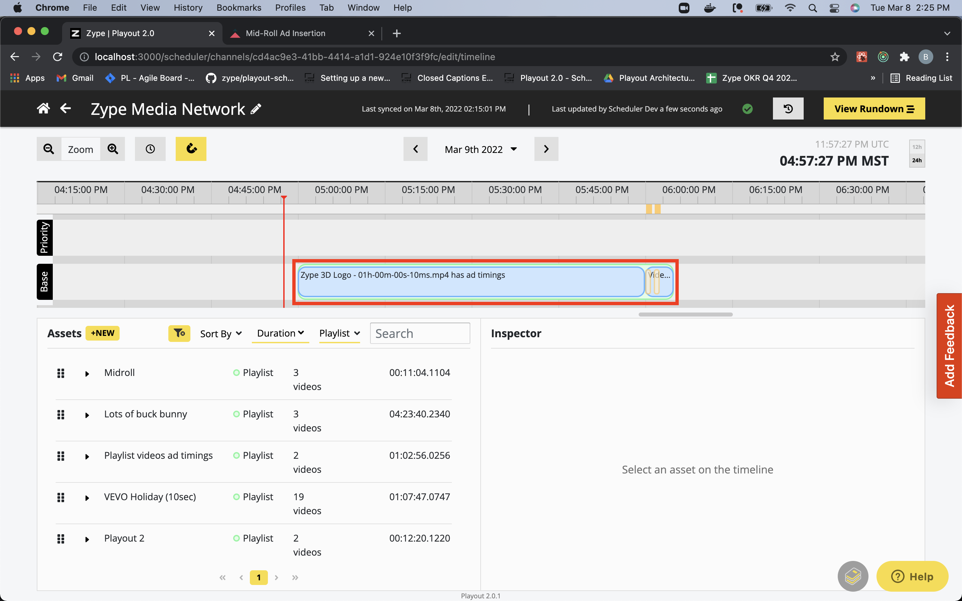The width and height of the screenshot is (962, 601).
Task: Open the Duration sort dropdown
Action: [281, 333]
